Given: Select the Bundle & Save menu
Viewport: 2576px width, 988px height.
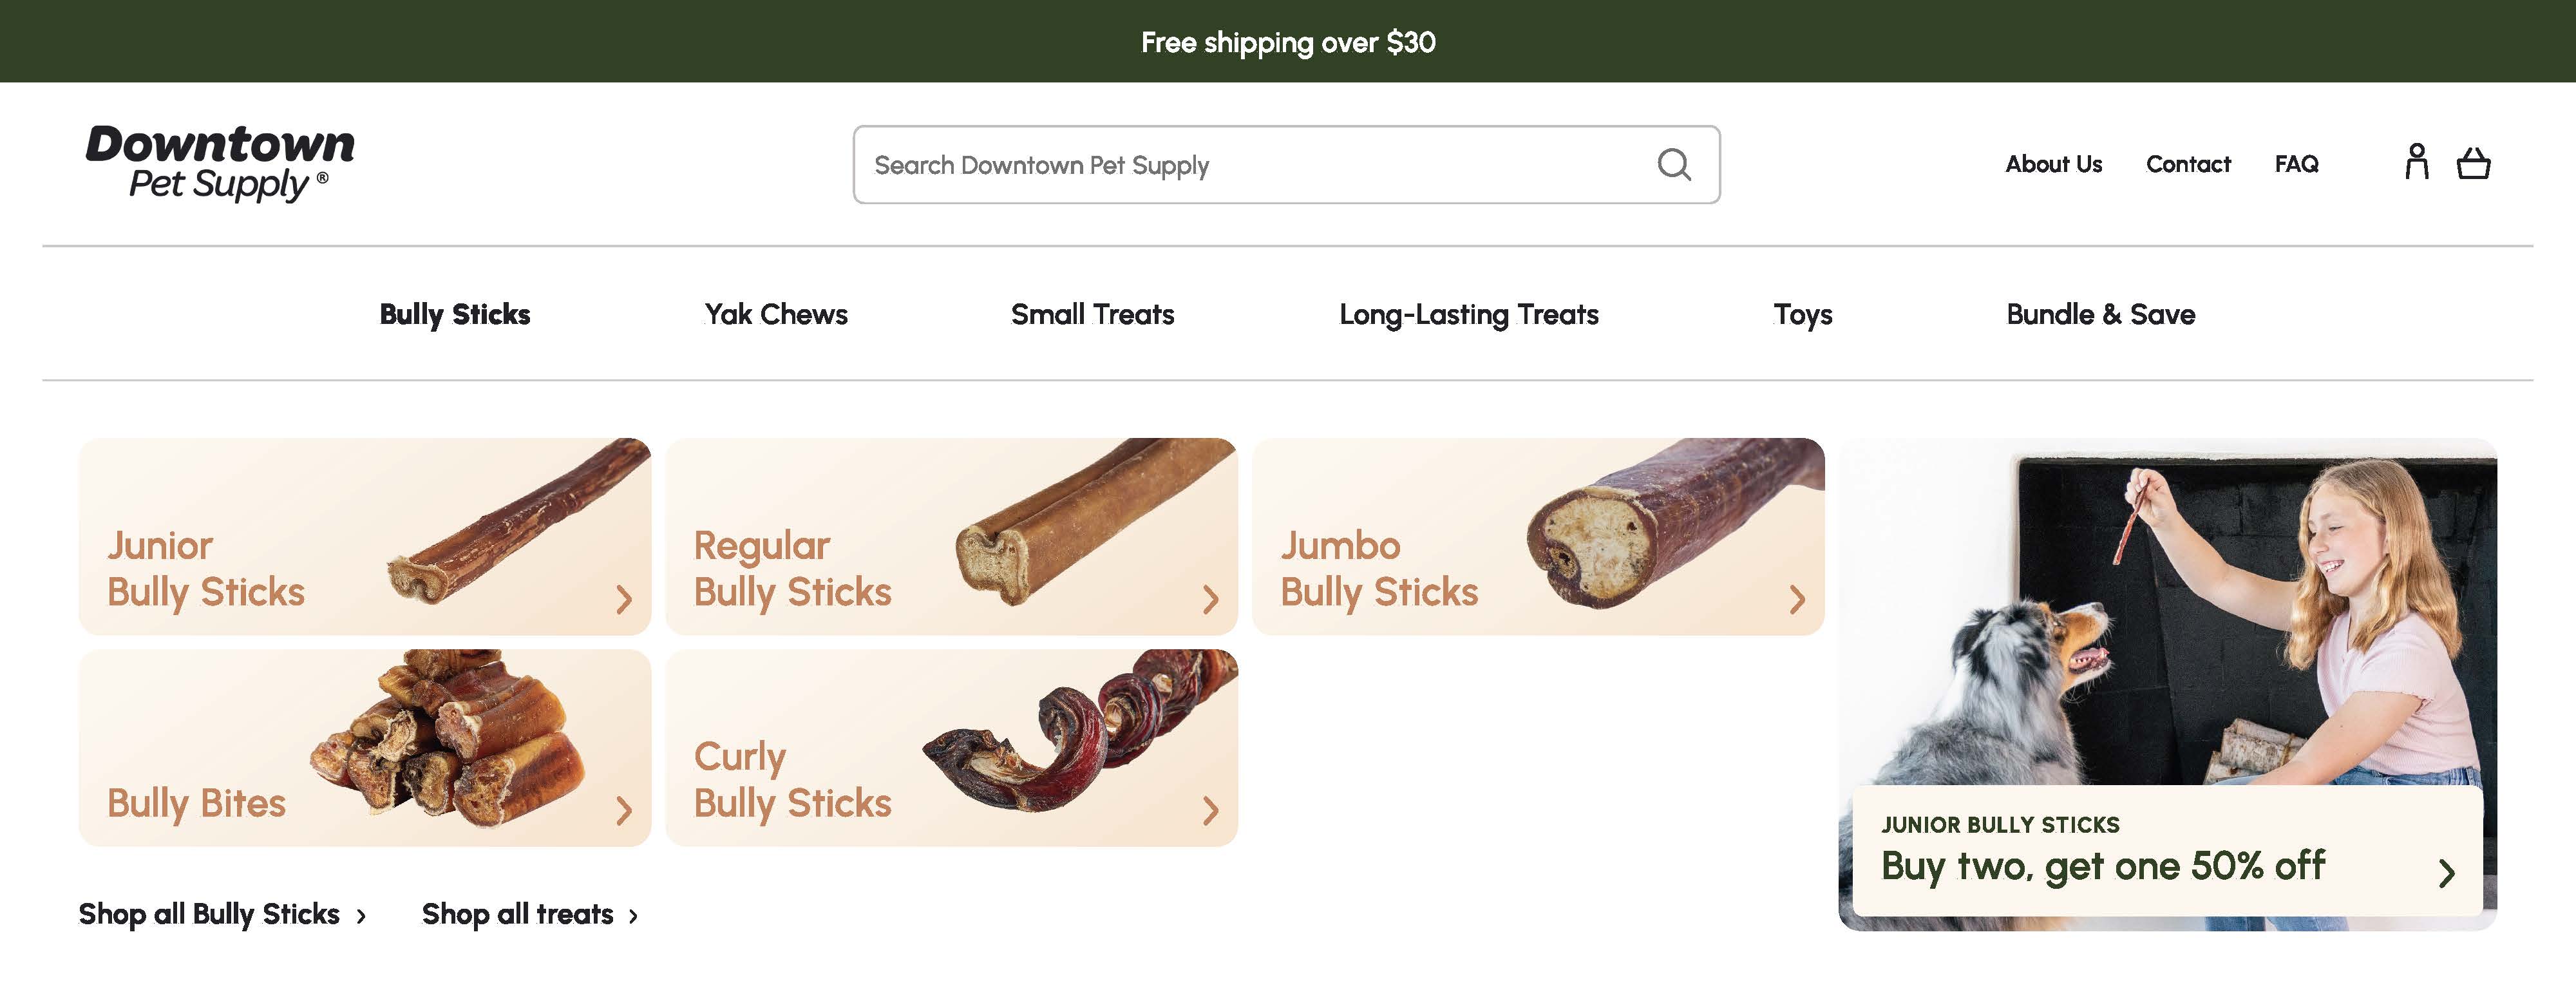Looking at the screenshot, I should tap(2101, 314).
